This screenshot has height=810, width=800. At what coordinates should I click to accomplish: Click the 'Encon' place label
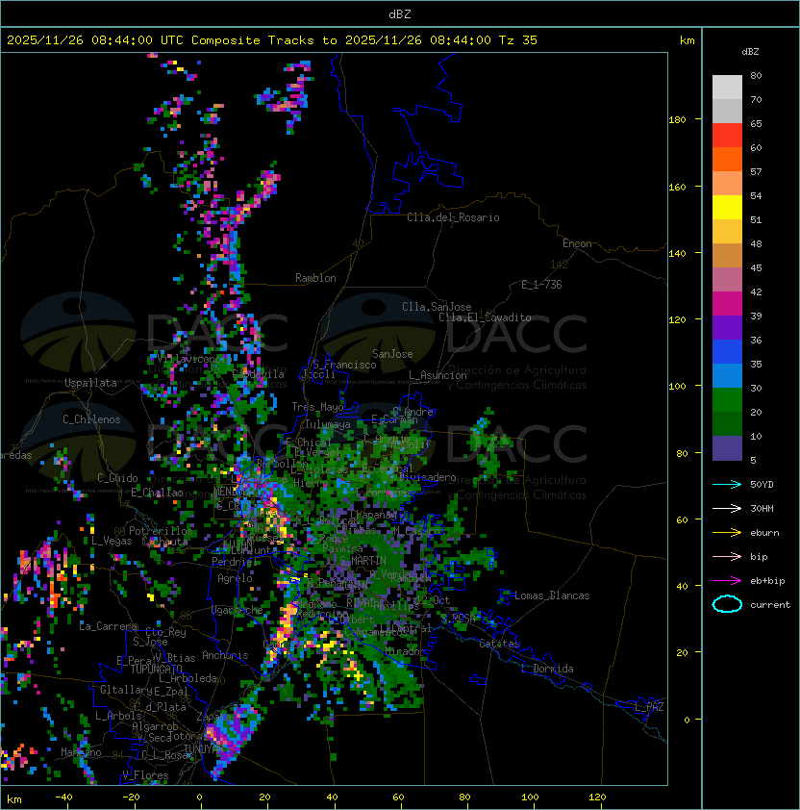click(x=577, y=243)
